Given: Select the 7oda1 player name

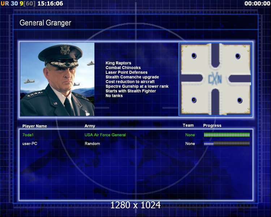Looking at the screenshot, I should click(28, 135).
